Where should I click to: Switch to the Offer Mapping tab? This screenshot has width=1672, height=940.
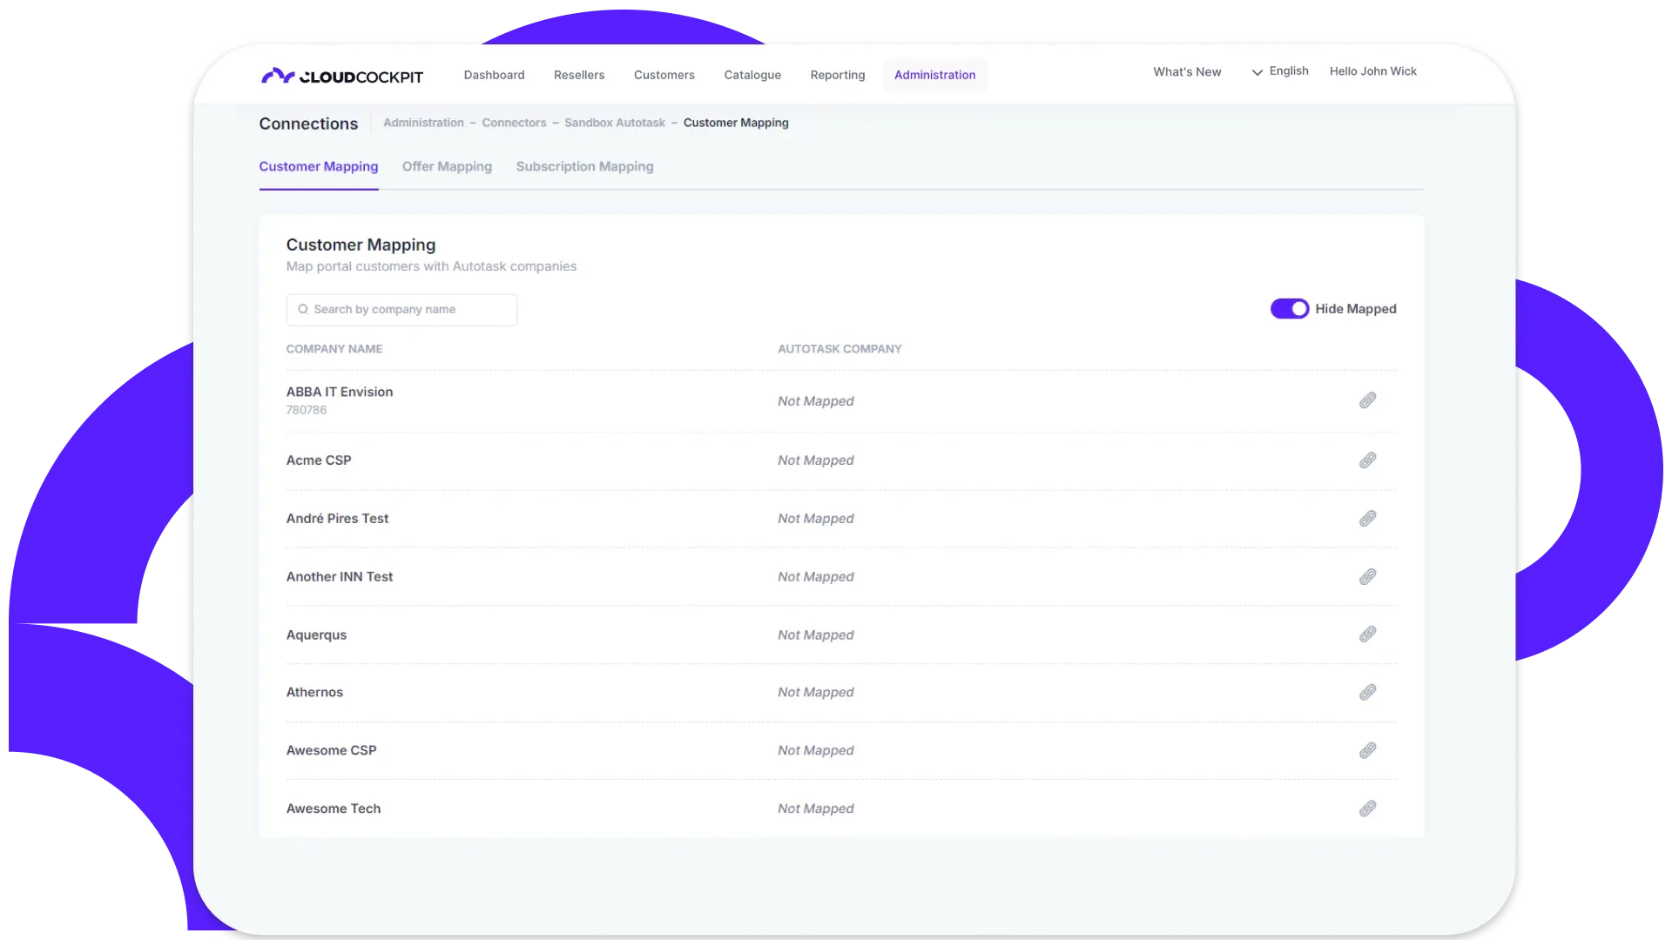[x=447, y=166]
